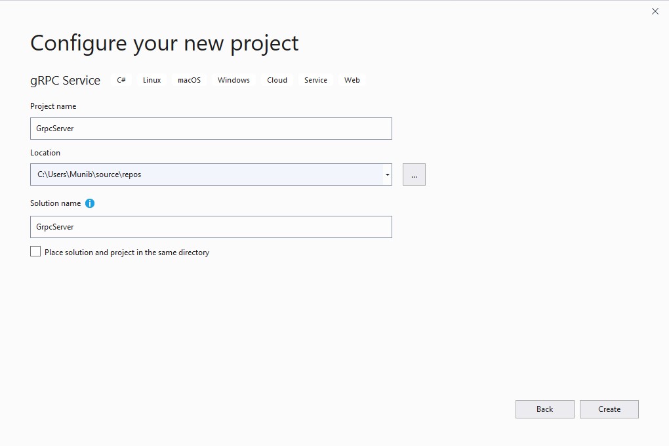Select the Web project type tag
The image size is (669, 446).
352,79
